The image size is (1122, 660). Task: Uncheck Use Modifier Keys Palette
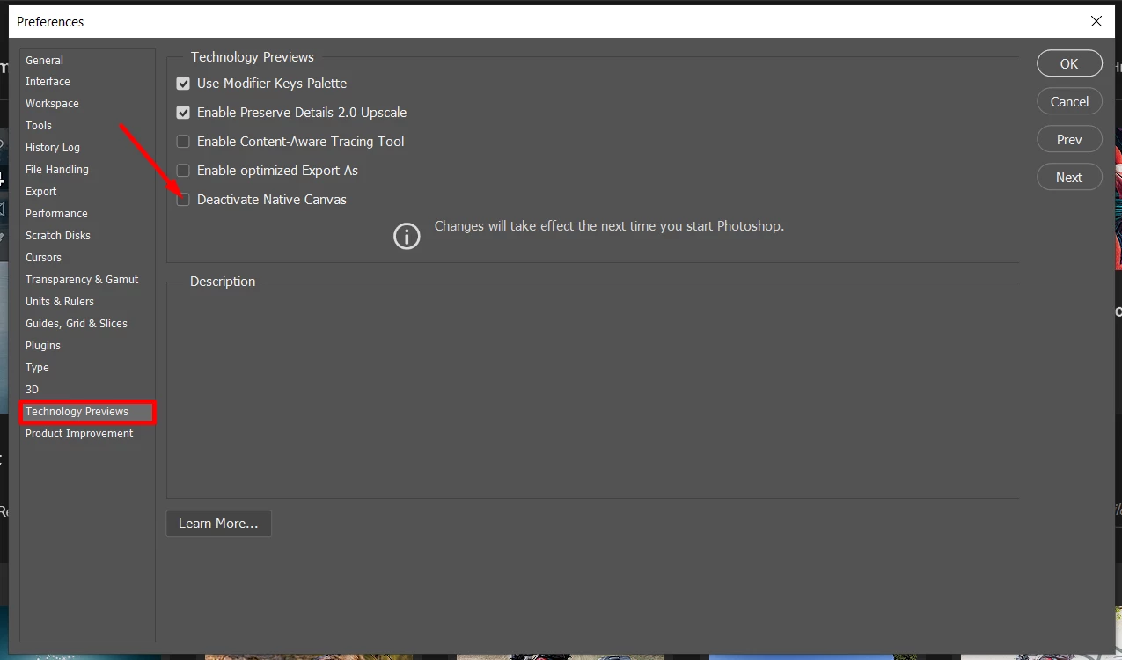pos(183,84)
